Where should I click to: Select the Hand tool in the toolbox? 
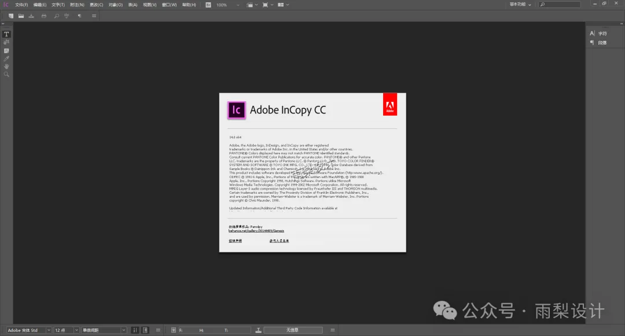(6, 67)
